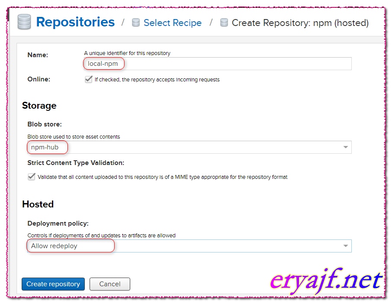Click the Name input field
392x304 pixels.
[x=218, y=64]
